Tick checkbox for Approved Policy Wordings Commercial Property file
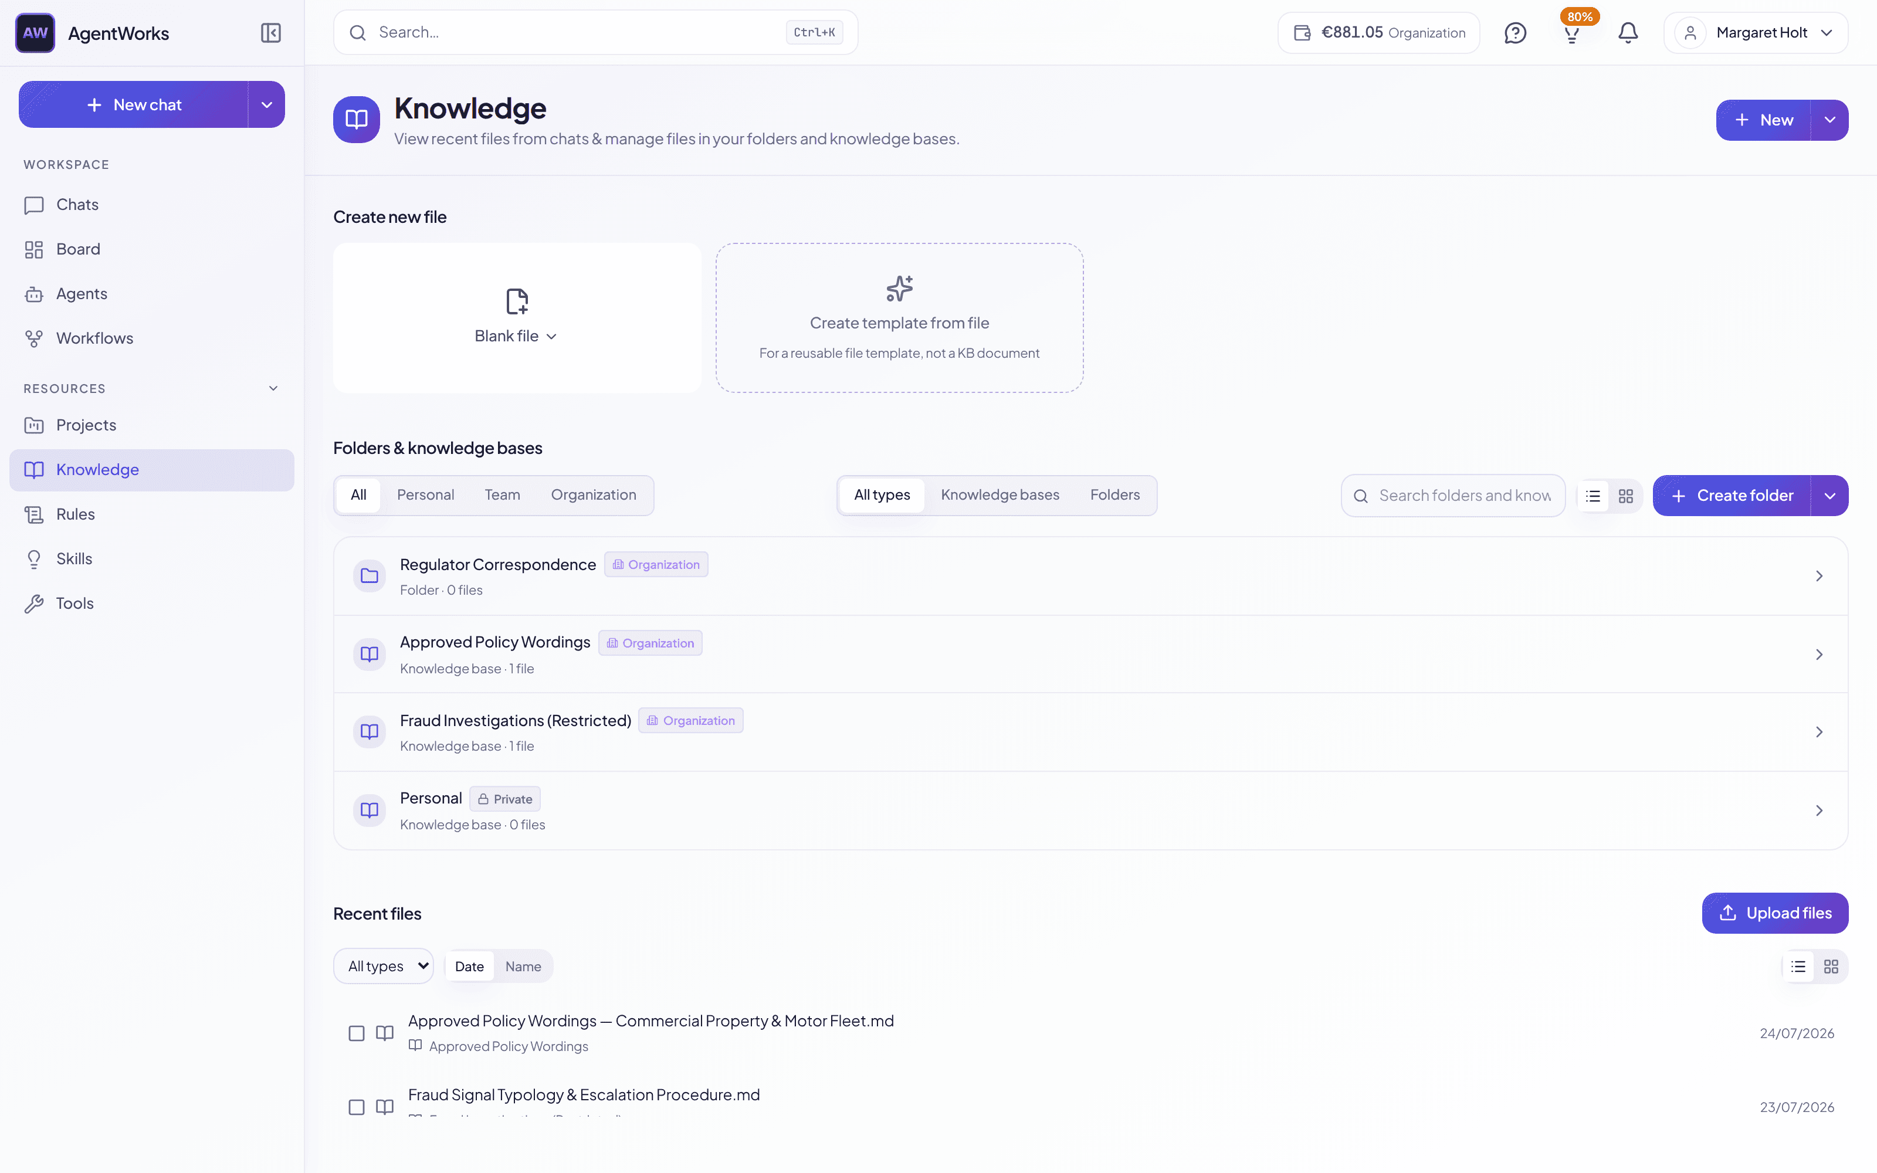Viewport: 1877px width, 1173px height. (357, 1033)
